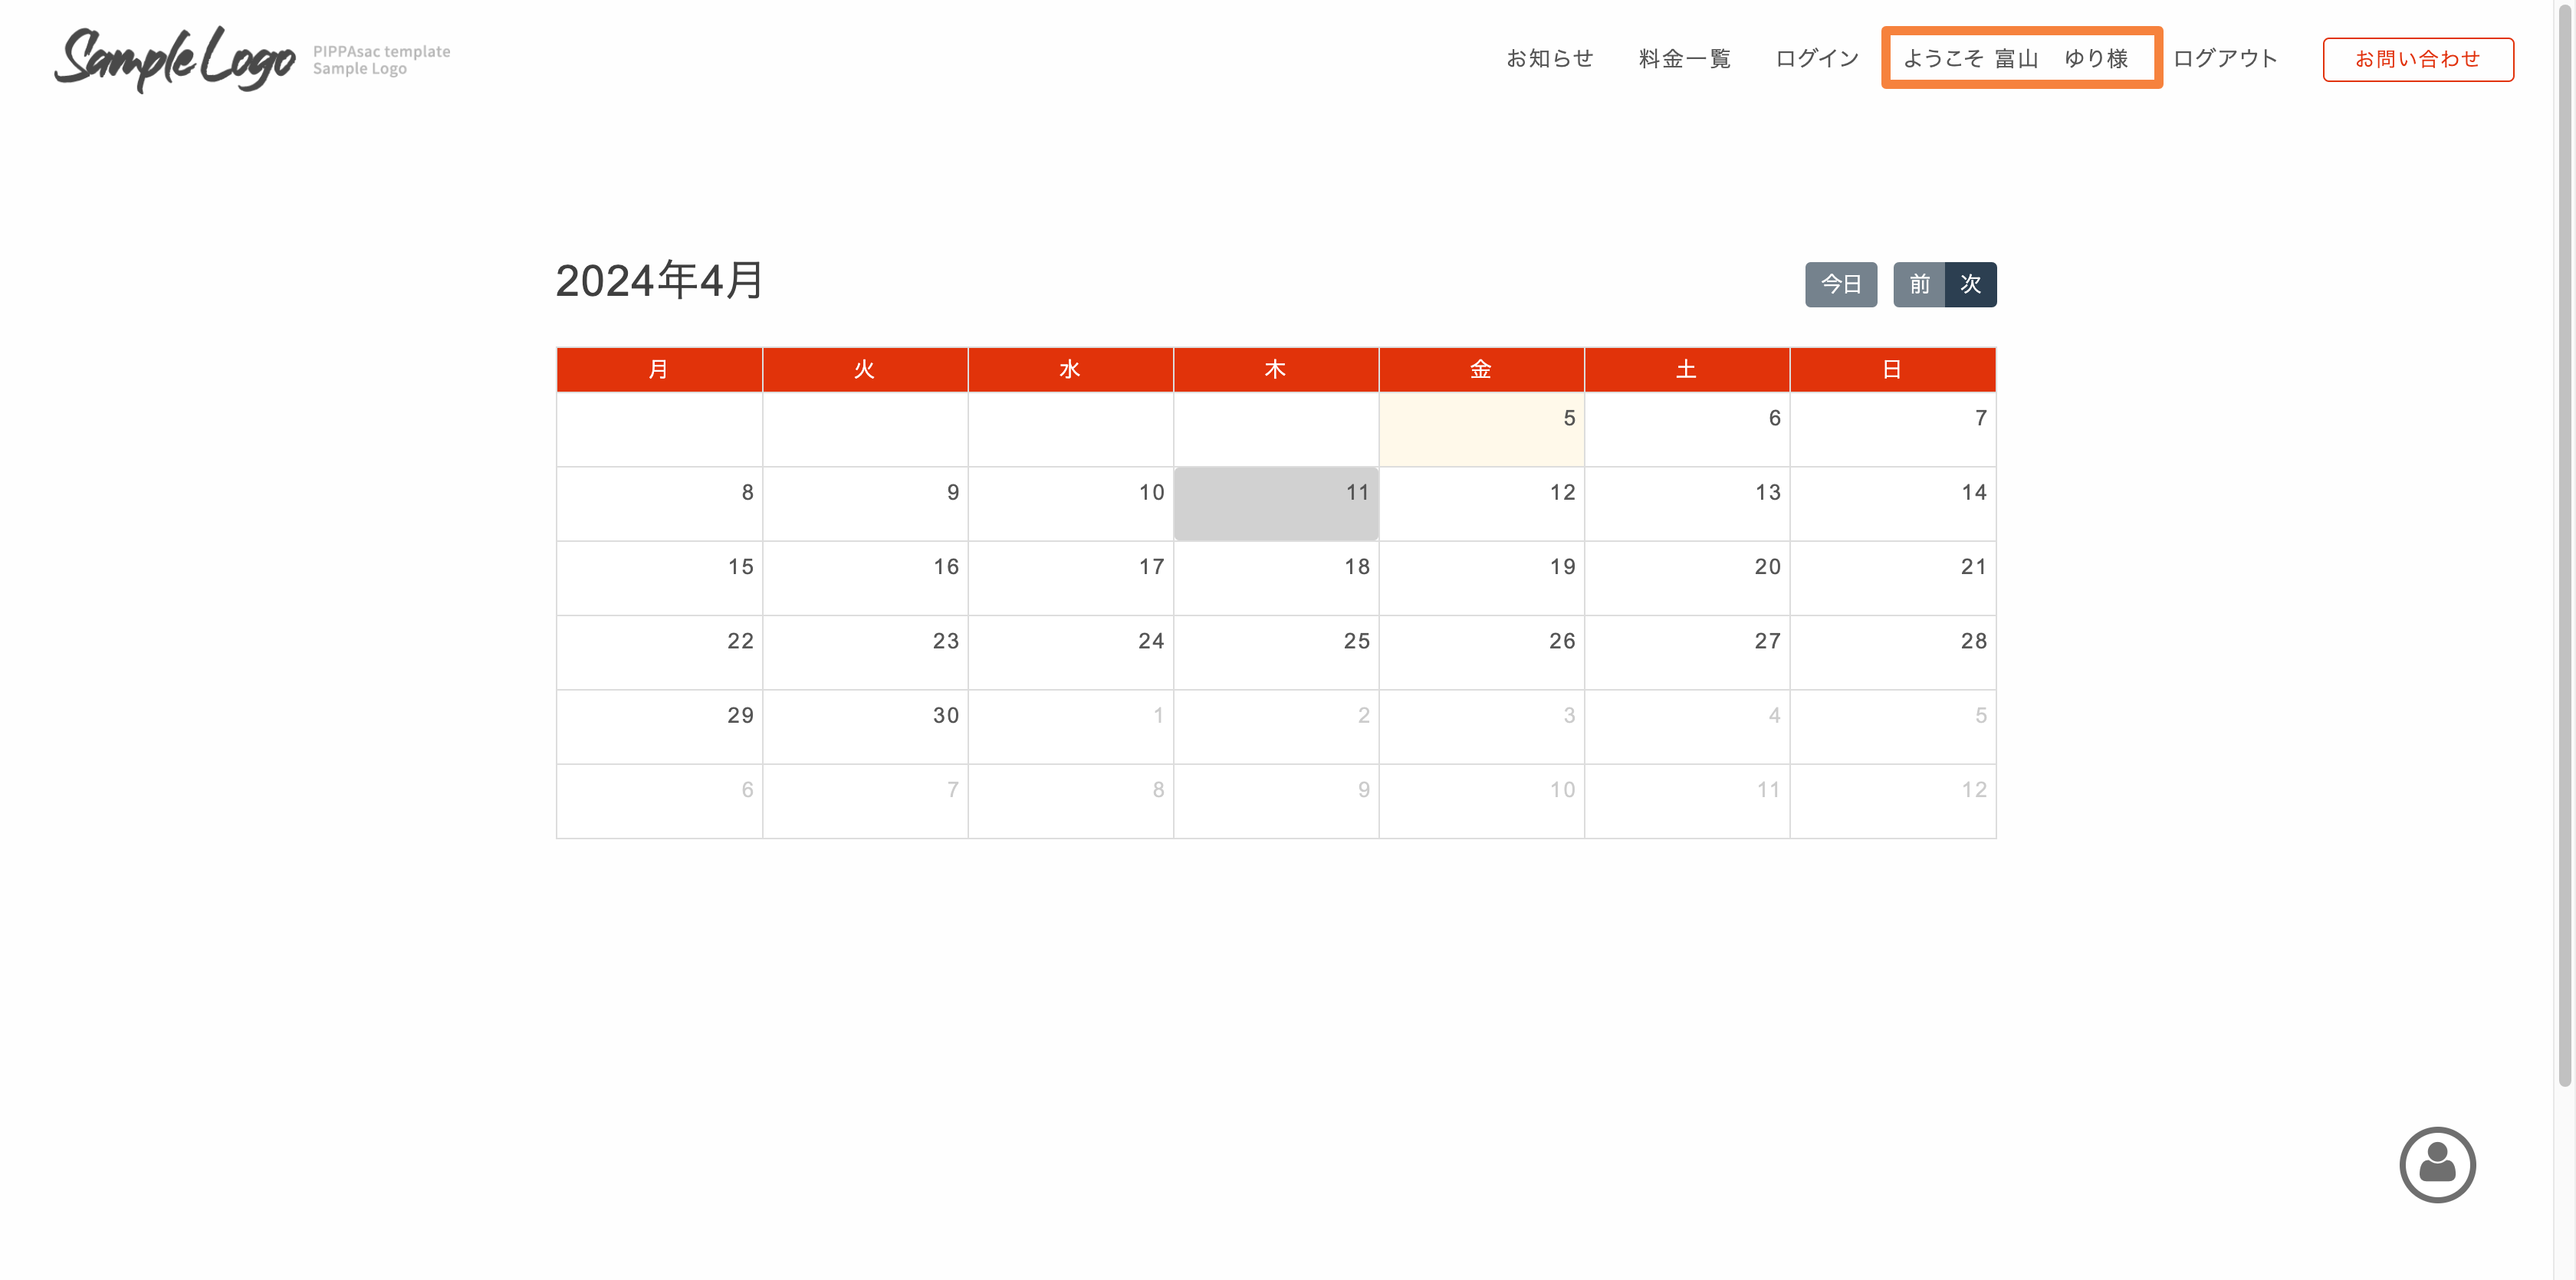Screen dimensions: 2576x1280
Task: Click the ログイン link
Action: (1816, 59)
